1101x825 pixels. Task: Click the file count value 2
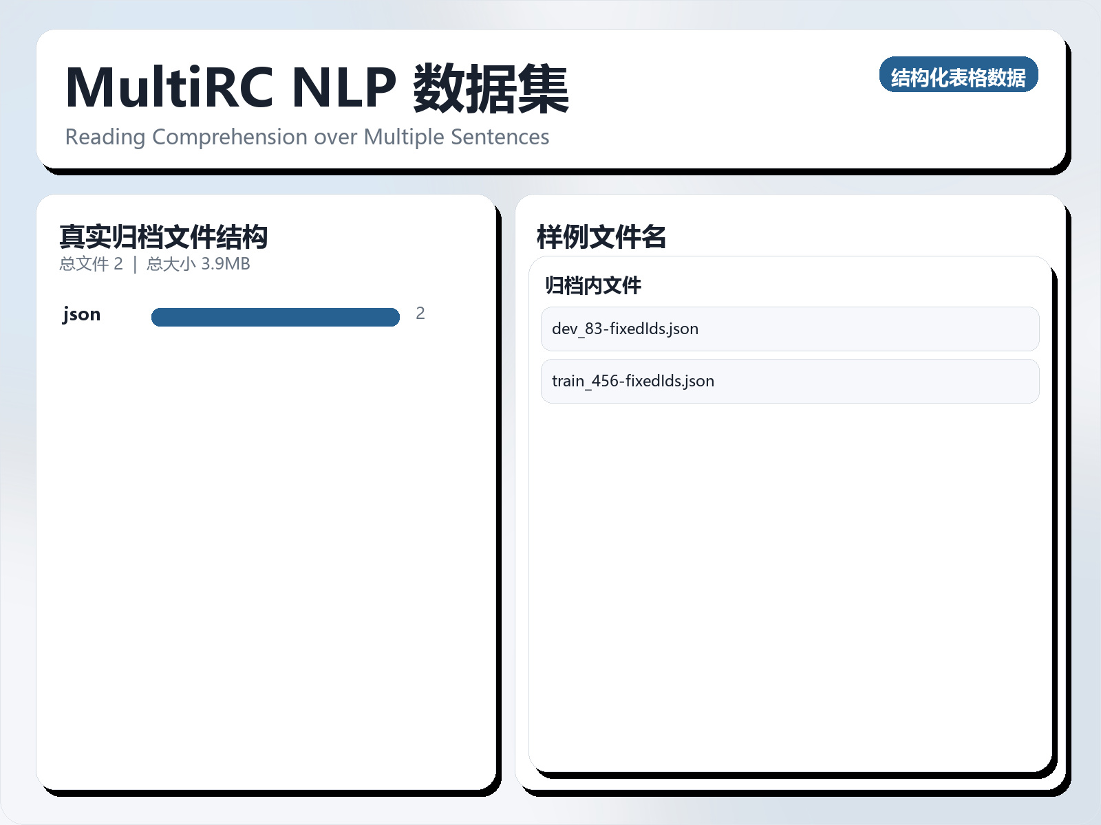pos(420,313)
